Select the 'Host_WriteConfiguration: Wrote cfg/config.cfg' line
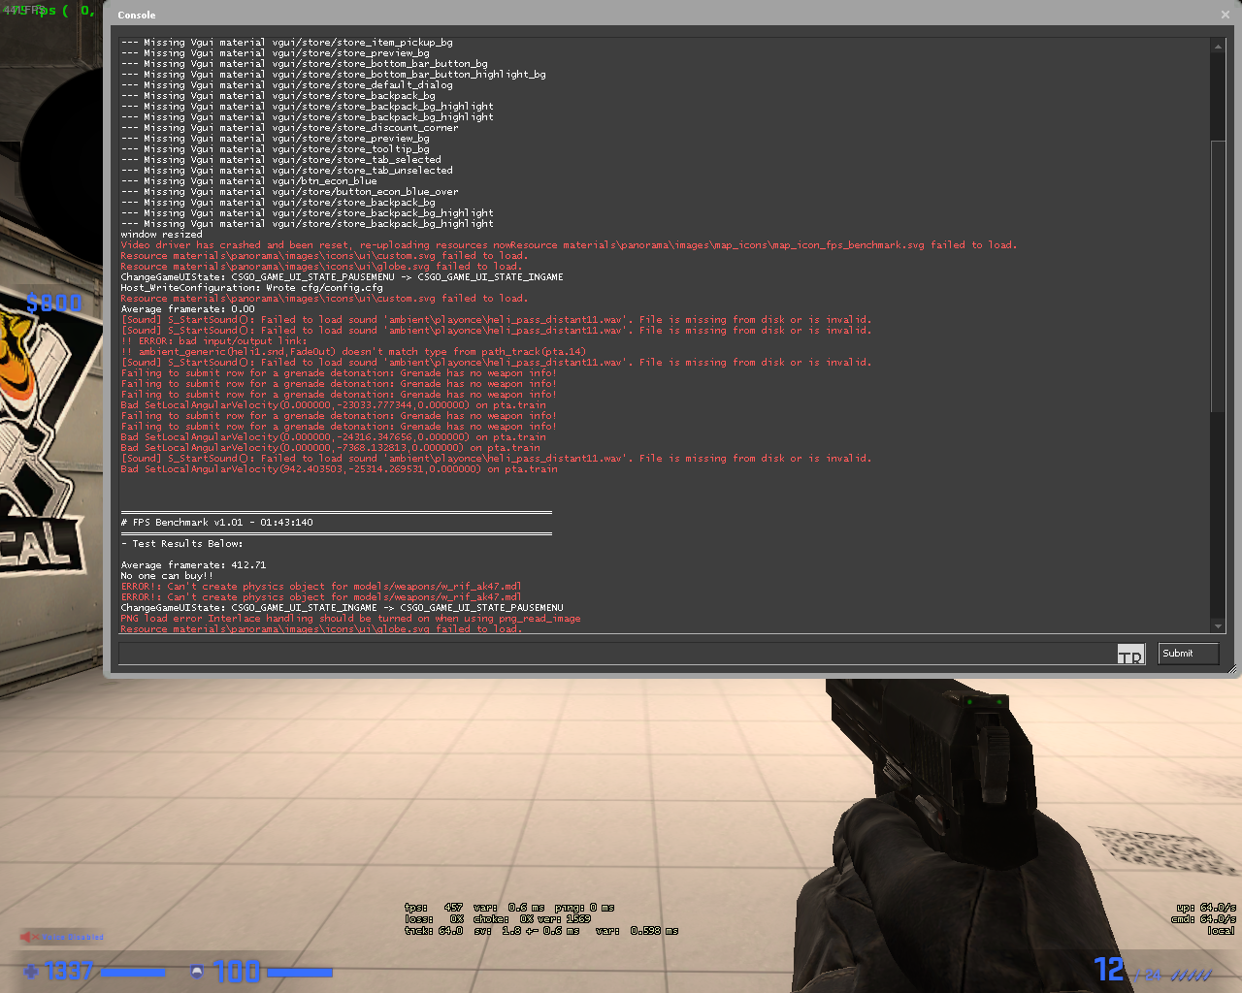 point(251,288)
